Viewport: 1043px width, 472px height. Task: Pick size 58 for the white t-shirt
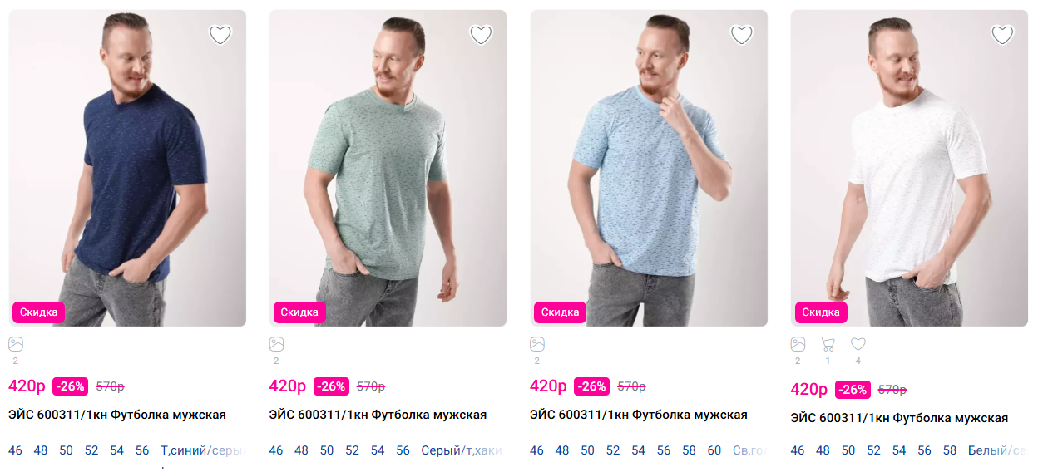(950, 450)
